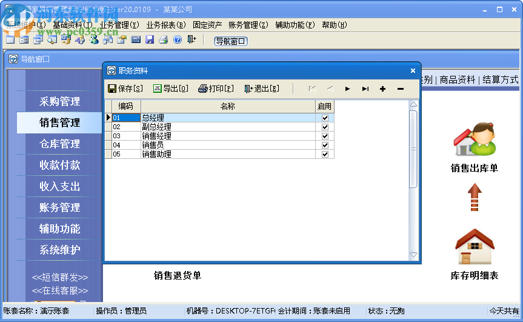
Task: Click the scroll-down arrow of the job list
Action: [413, 255]
